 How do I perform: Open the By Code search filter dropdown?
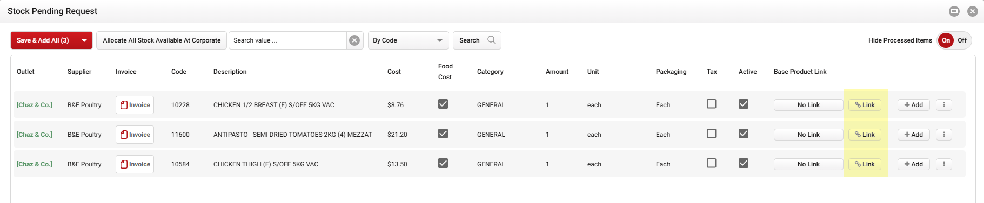(409, 40)
